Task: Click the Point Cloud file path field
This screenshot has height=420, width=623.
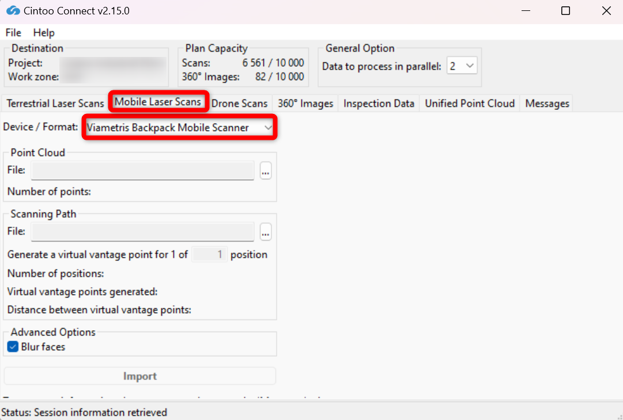Action: 142,171
